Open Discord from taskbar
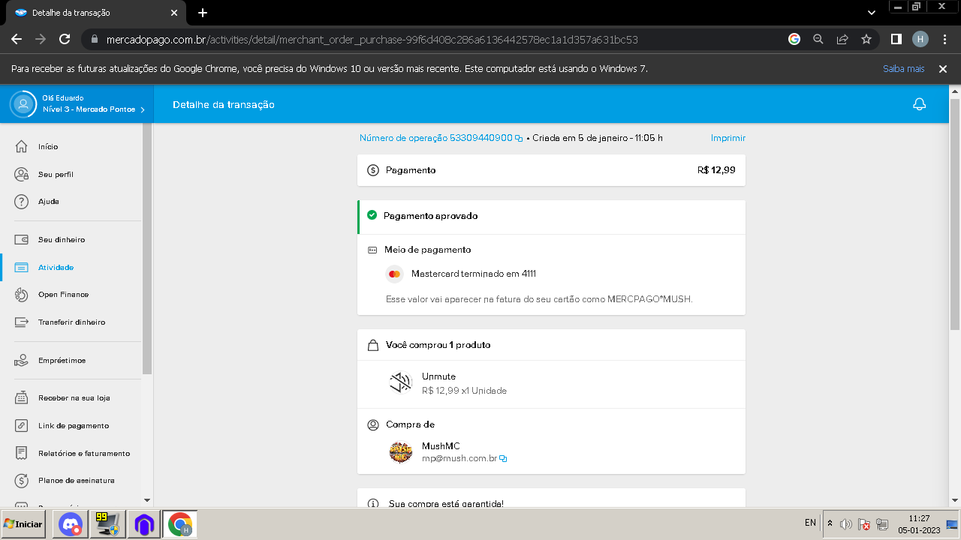Viewport: 961px width, 540px height. 70,524
